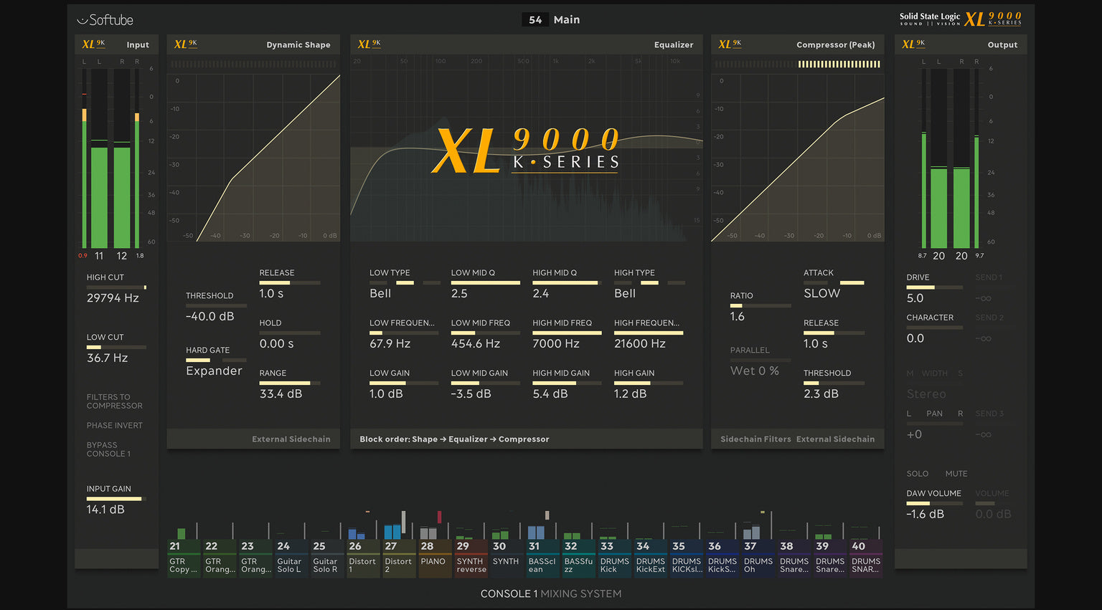Click the XL 9K badge on the Input section
Screen dimensions: 1102x610
[93, 44]
